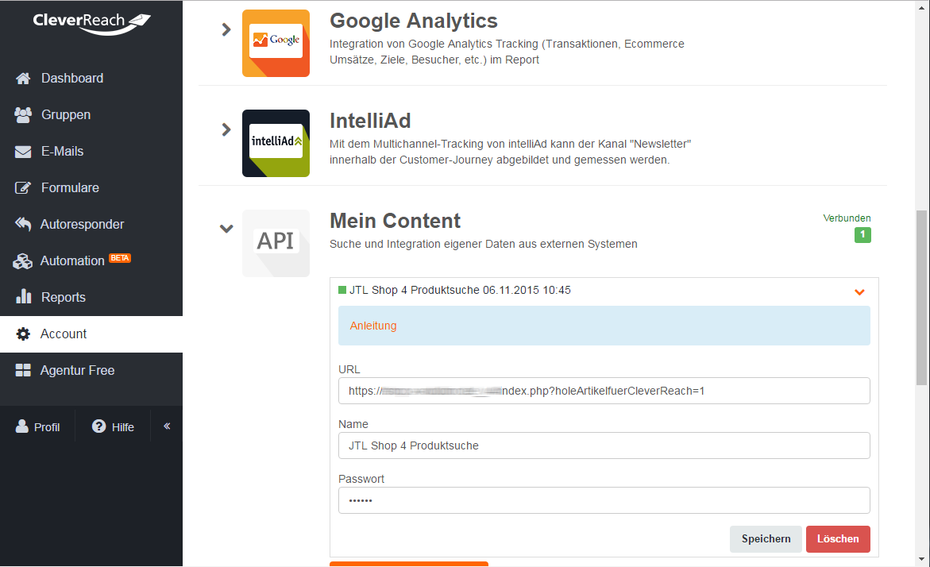Click the scrollbar down arrow
The width and height of the screenshot is (930, 567).
(921, 559)
